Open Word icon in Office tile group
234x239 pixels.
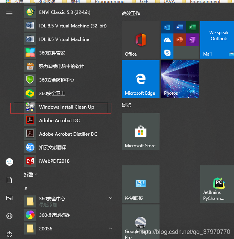point(180,27)
